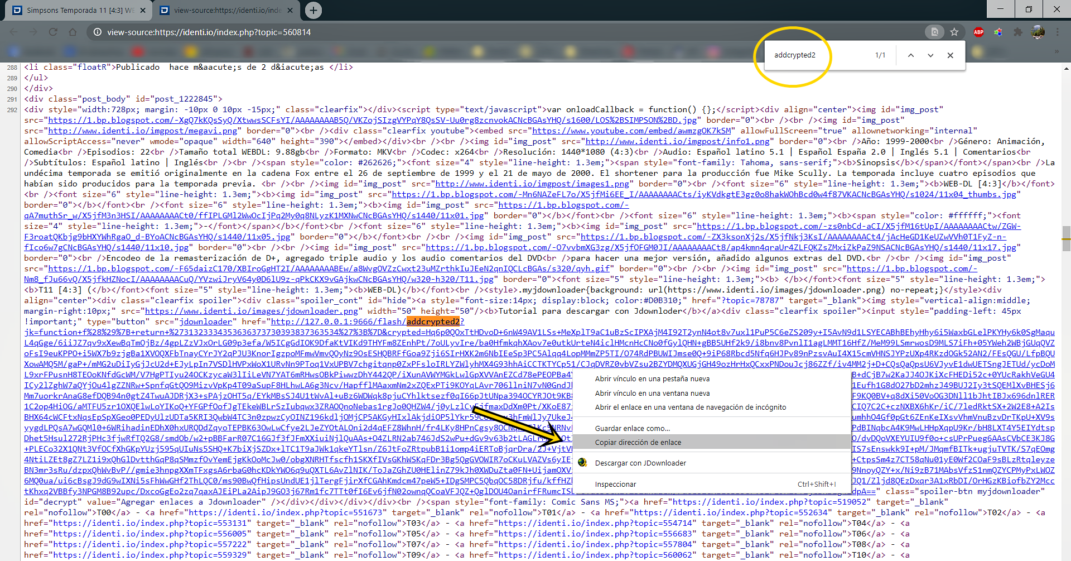View site information icon in address bar

click(x=98, y=32)
